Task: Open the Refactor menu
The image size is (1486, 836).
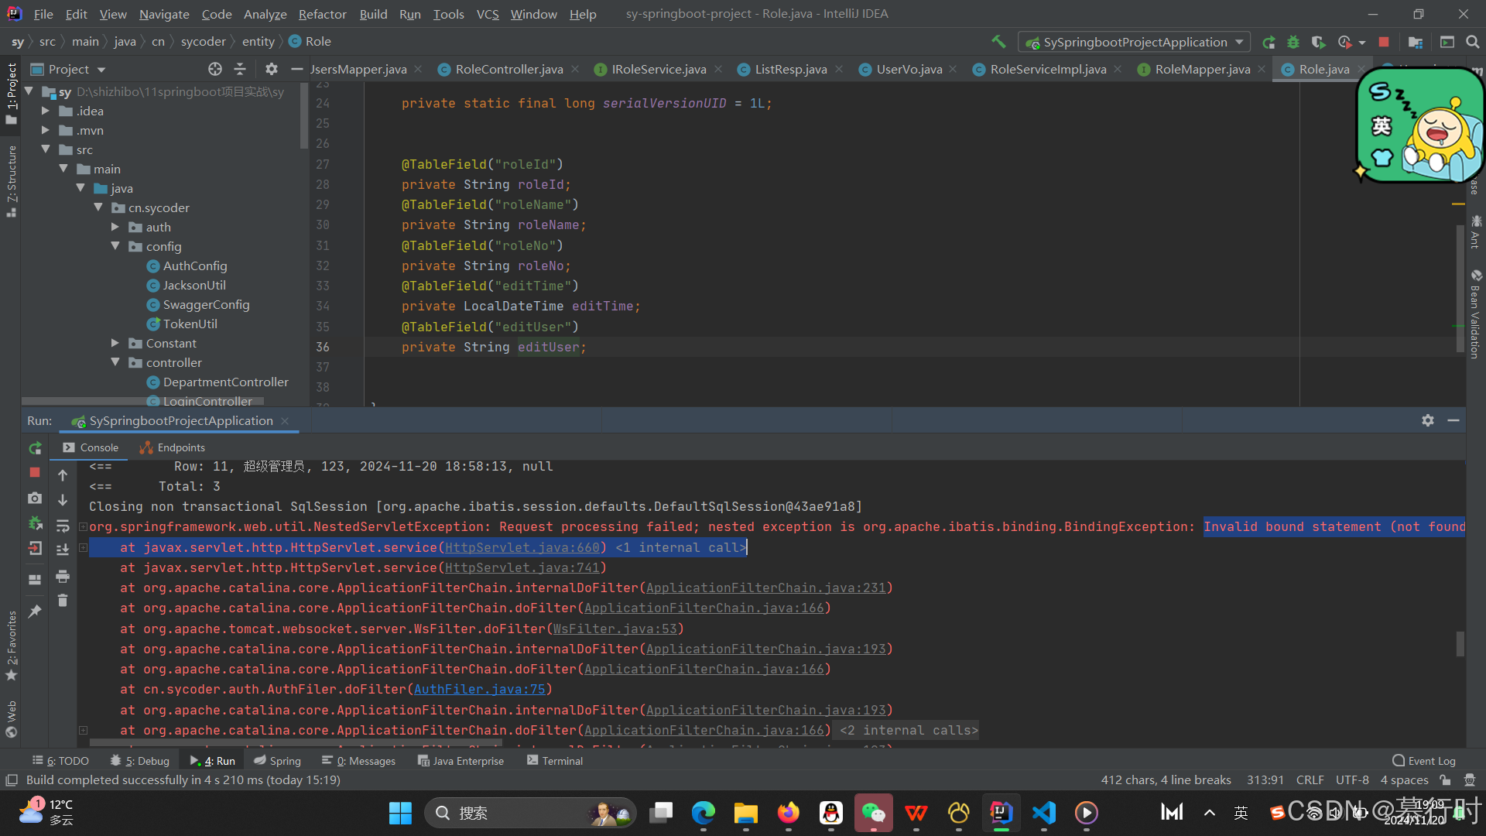Action: click(321, 13)
